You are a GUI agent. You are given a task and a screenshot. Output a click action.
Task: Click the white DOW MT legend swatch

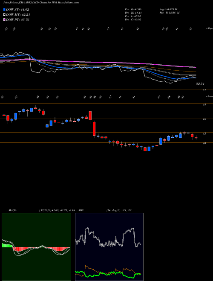pyautogui.click(x=4, y=15)
